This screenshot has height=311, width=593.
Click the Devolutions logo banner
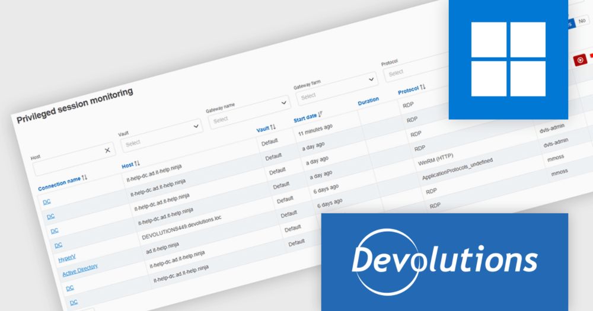(x=444, y=262)
